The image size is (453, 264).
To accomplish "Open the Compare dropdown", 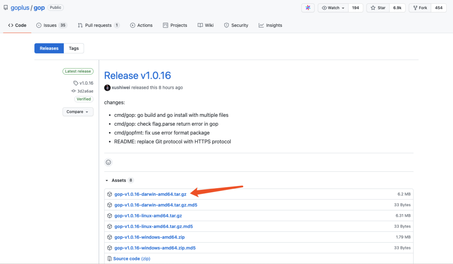I will (x=78, y=112).
